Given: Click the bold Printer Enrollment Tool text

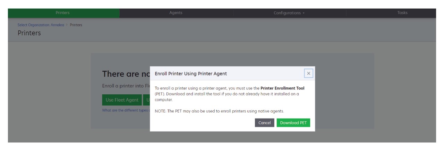Looking at the screenshot, I should coord(282,88).
